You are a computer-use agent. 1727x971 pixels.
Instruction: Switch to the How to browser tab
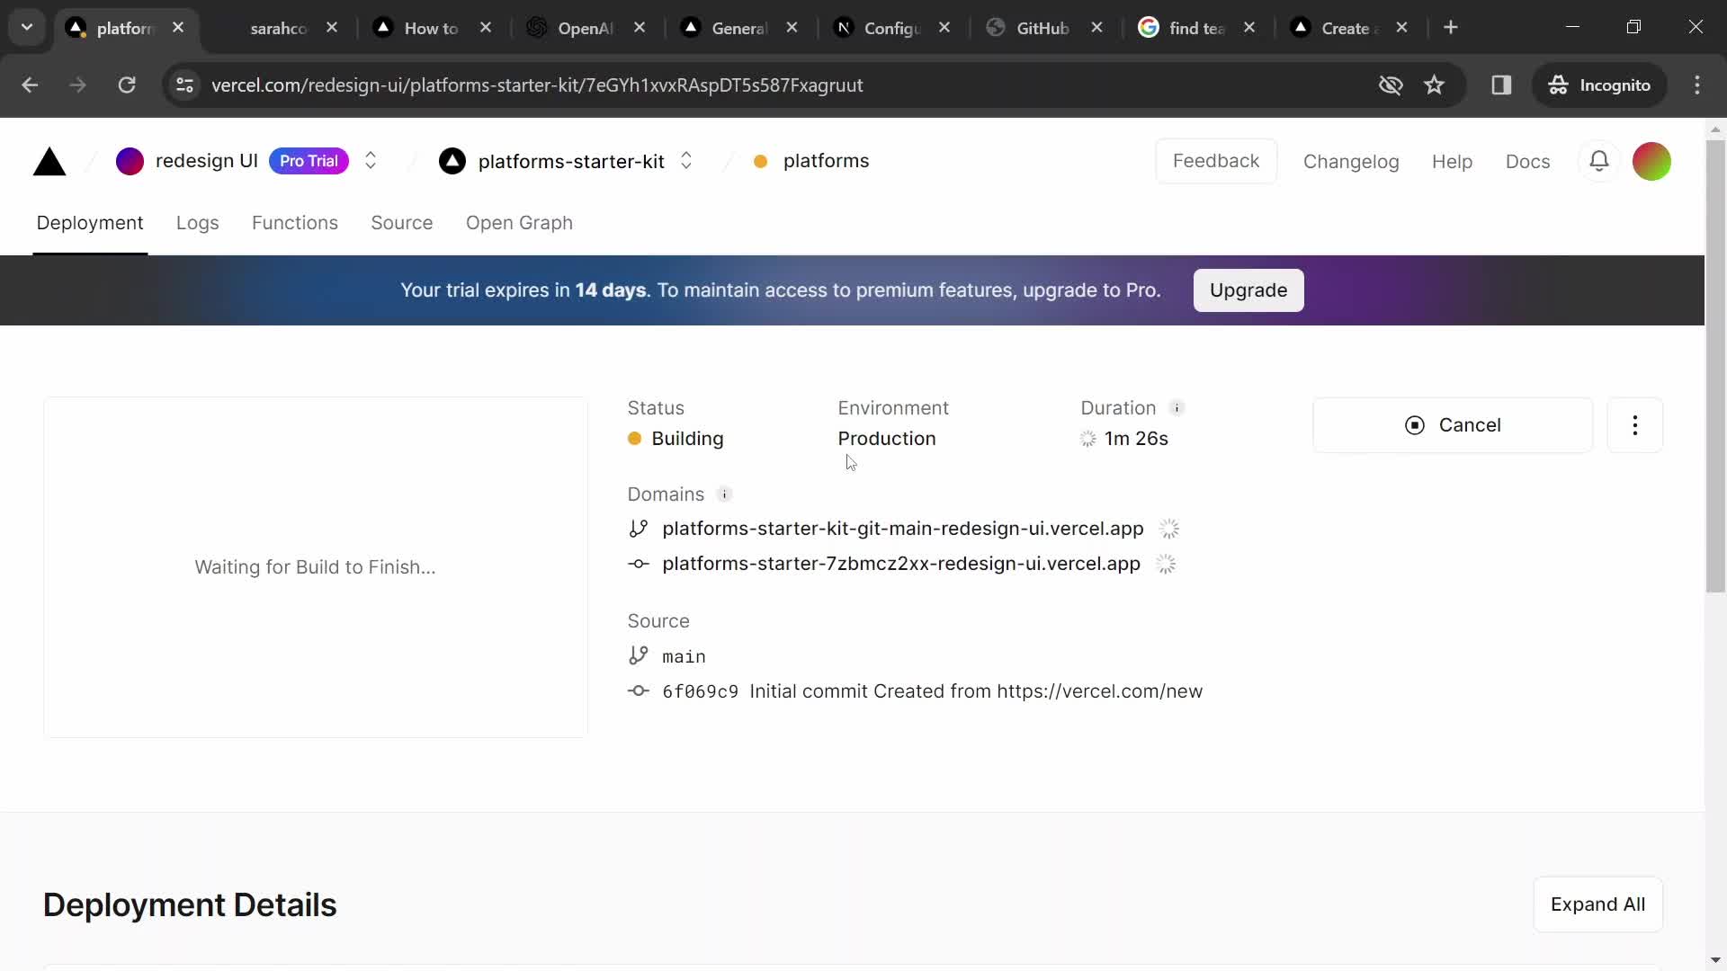click(x=431, y=29)
